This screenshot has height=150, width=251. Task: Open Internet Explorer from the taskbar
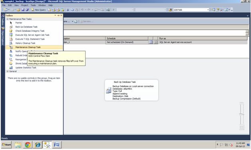pyautogui.click(x=38, y=145)
